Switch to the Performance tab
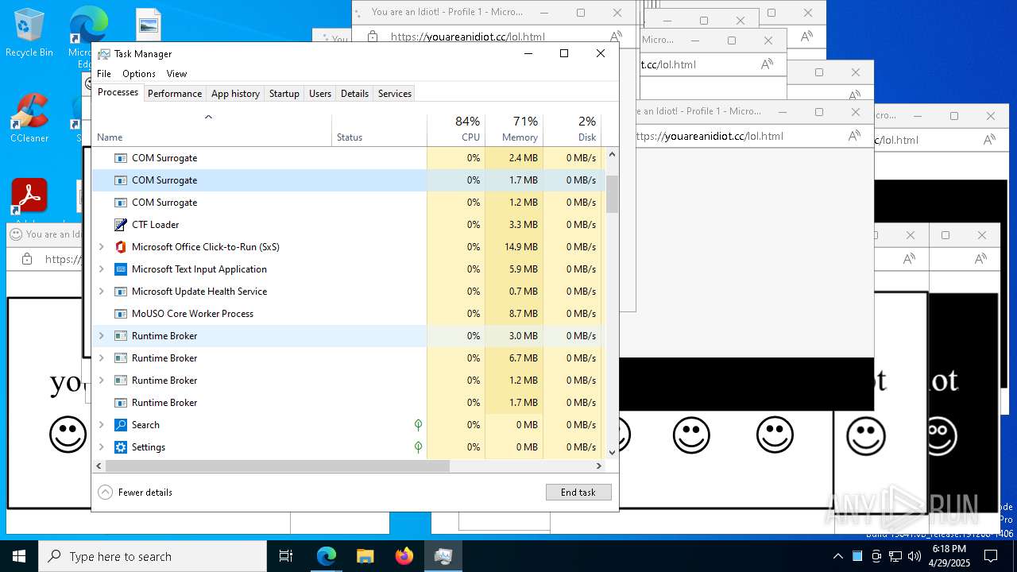The image size is (1017, 572). 175,94
